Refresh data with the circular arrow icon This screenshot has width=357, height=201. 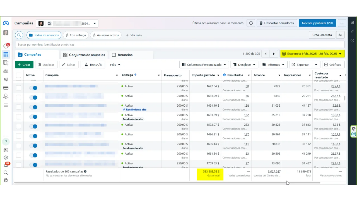(x=251, y=23)
